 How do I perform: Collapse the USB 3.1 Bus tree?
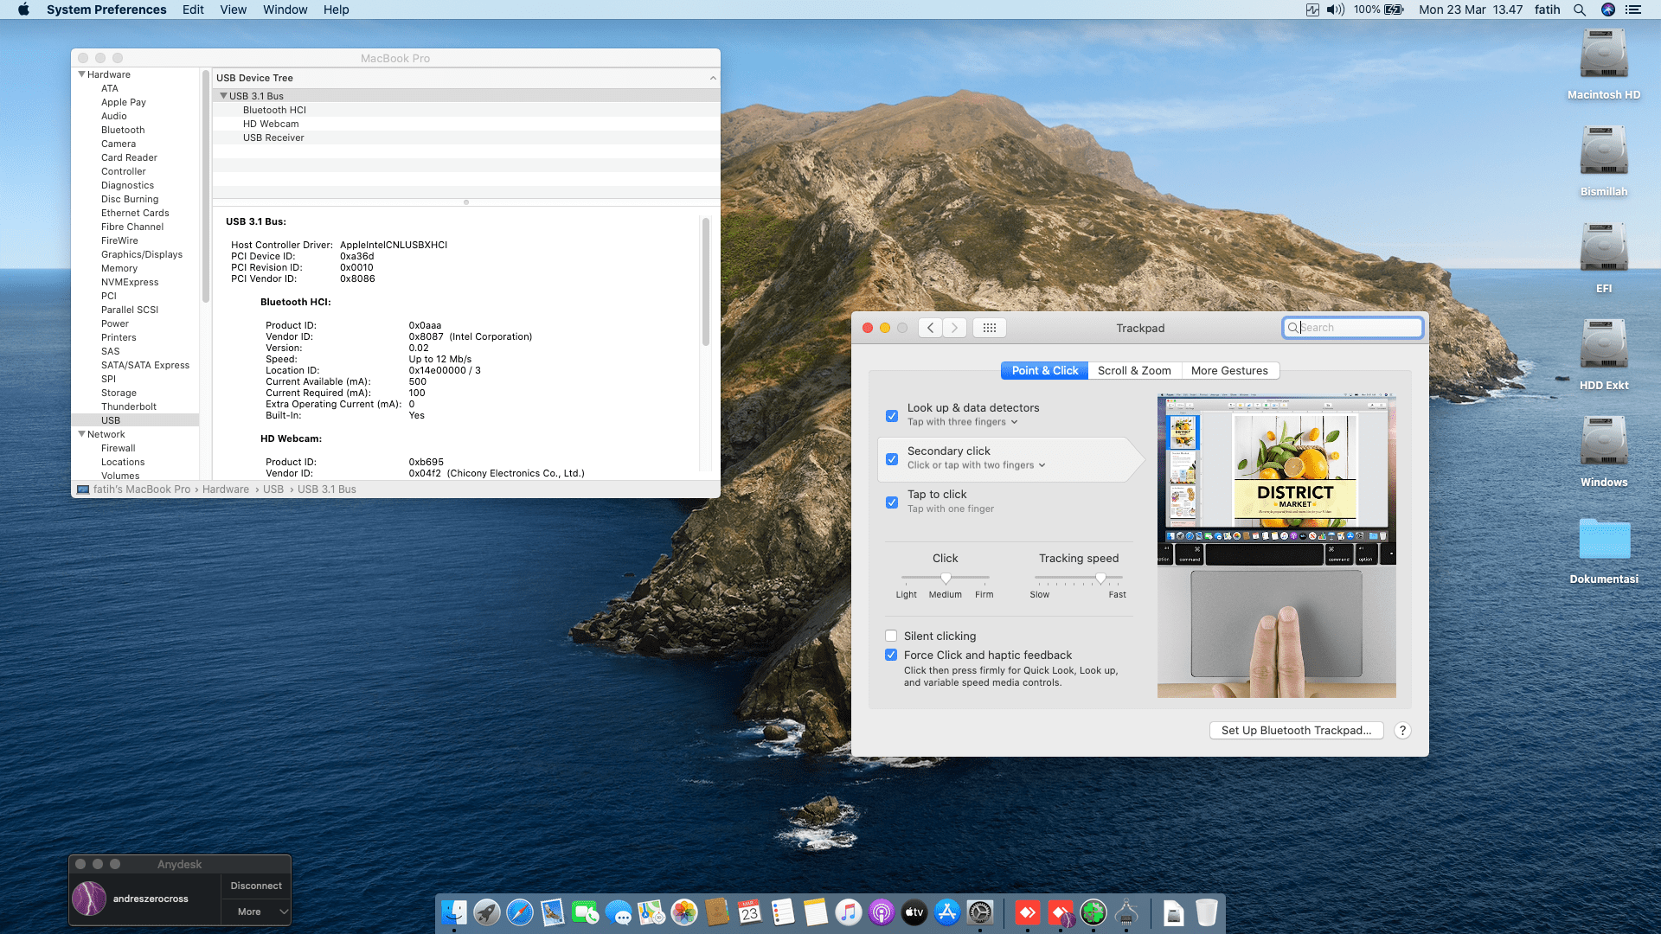point(223,96)
